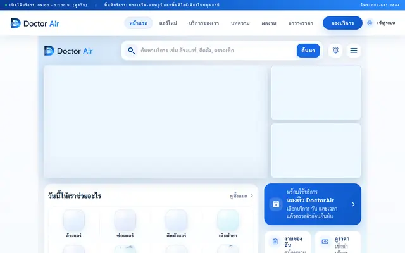
Task: Click the magnifying glass search icon
Action: (131, 51)
